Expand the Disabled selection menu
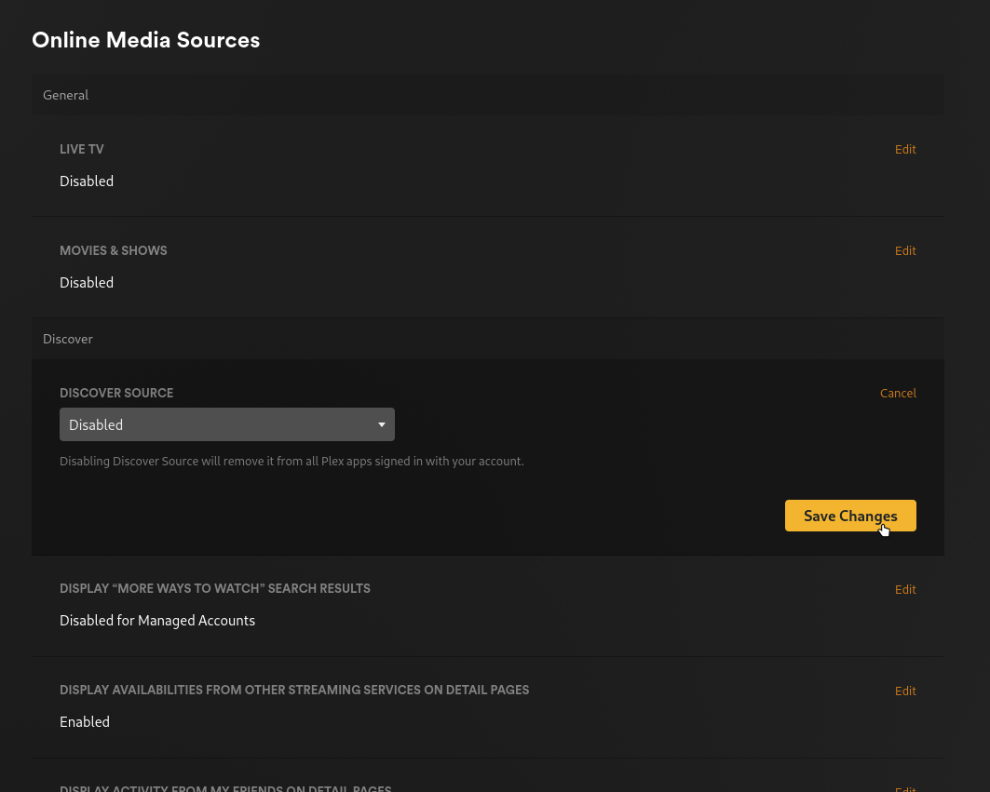The image size is (990, 792). [x=226, y=424]
